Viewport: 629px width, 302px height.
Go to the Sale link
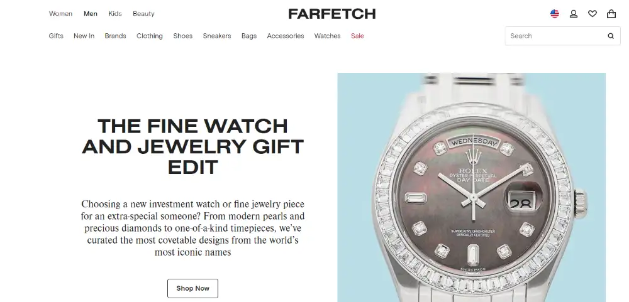(x=357, y=36)
